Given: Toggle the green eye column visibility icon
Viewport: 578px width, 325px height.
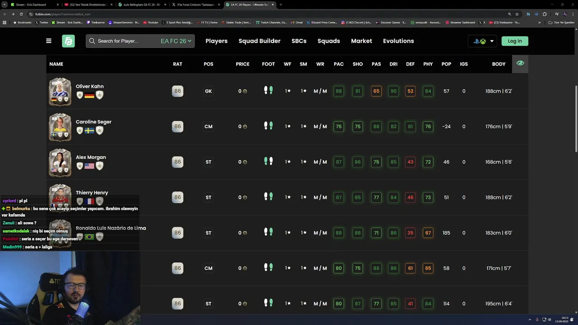Looking at the screenshot, I should click(520, 63).
